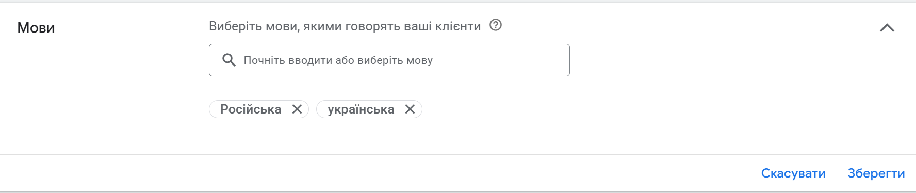
Task: Open language suggestions dropdown from search box
Action: [x=389, y=60]
